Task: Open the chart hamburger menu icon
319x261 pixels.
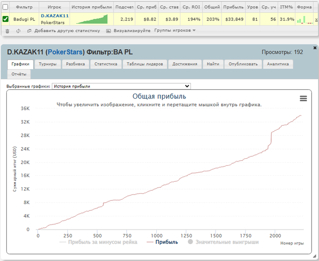Action: click(x=304, y=98)
